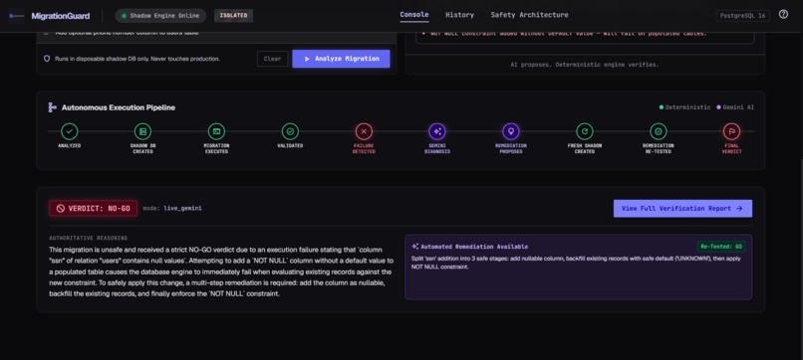The height and width of the screenshot is (360, 803).
Task: Click the 'mode: live_gemini' text
Action: coord(172,209)
